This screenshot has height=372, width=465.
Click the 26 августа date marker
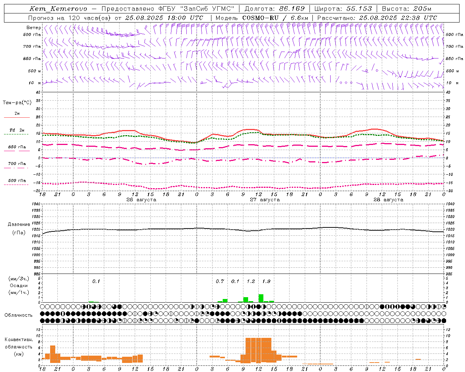141,200
